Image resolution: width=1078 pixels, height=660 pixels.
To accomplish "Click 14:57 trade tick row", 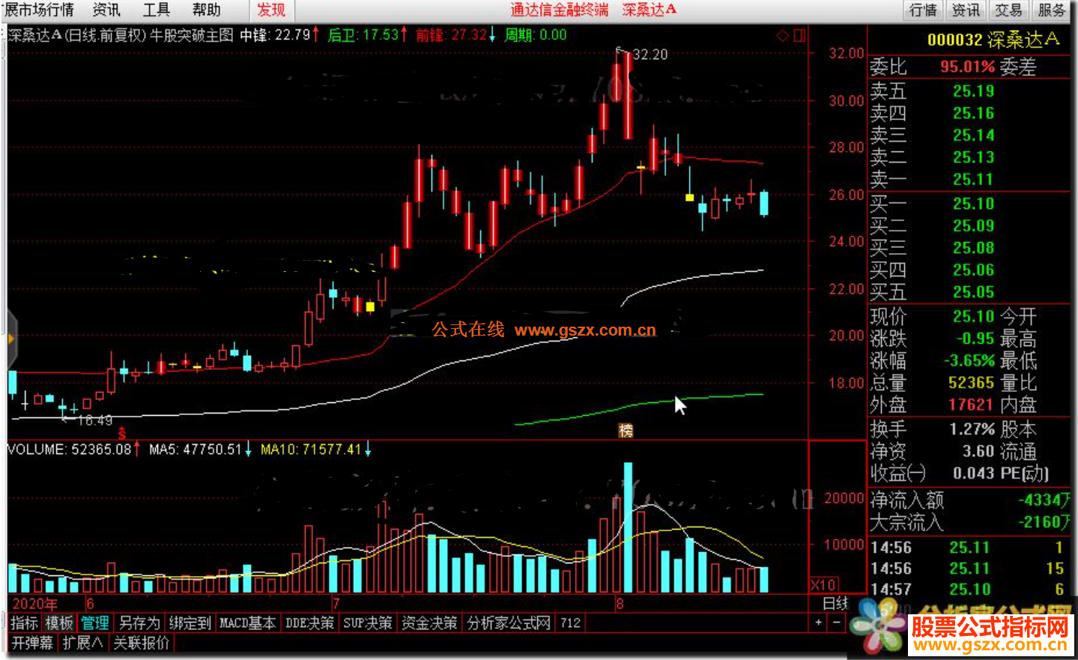I will click(969, 590).
